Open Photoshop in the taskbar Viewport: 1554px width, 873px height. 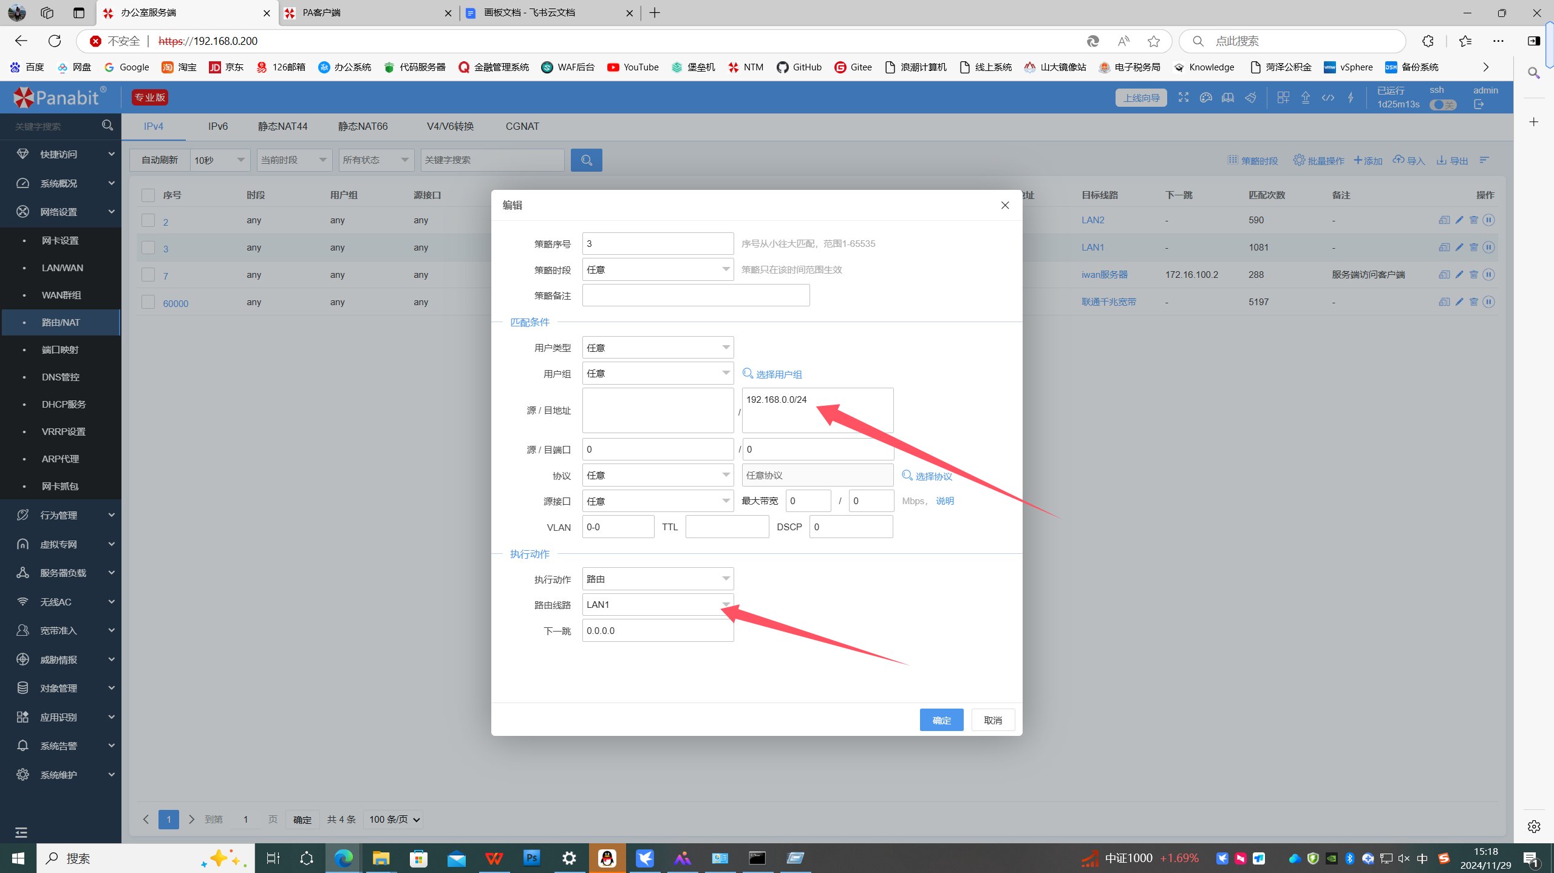click(x=531, y=858)
